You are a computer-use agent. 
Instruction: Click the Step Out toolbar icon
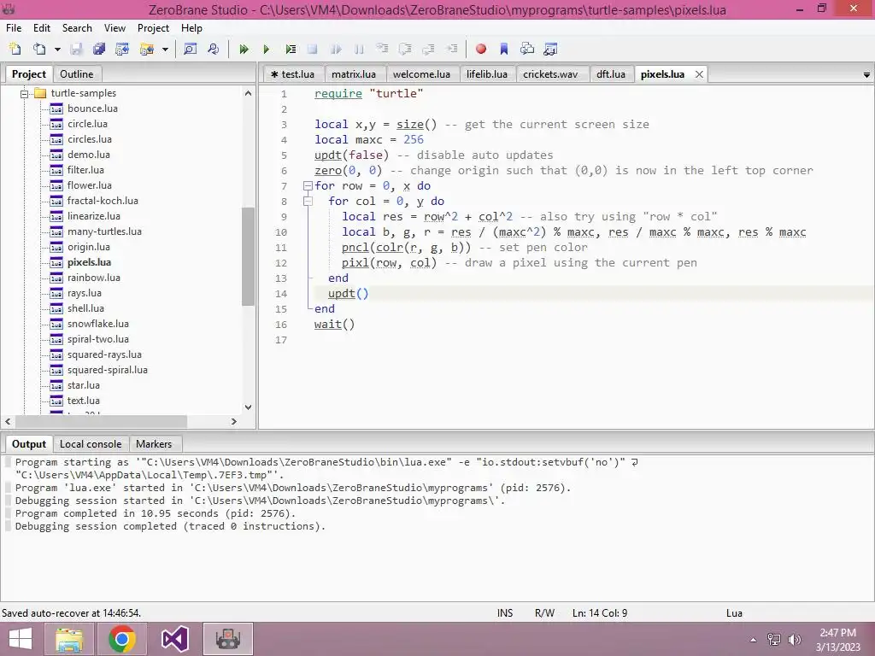(x=429, y=49)
